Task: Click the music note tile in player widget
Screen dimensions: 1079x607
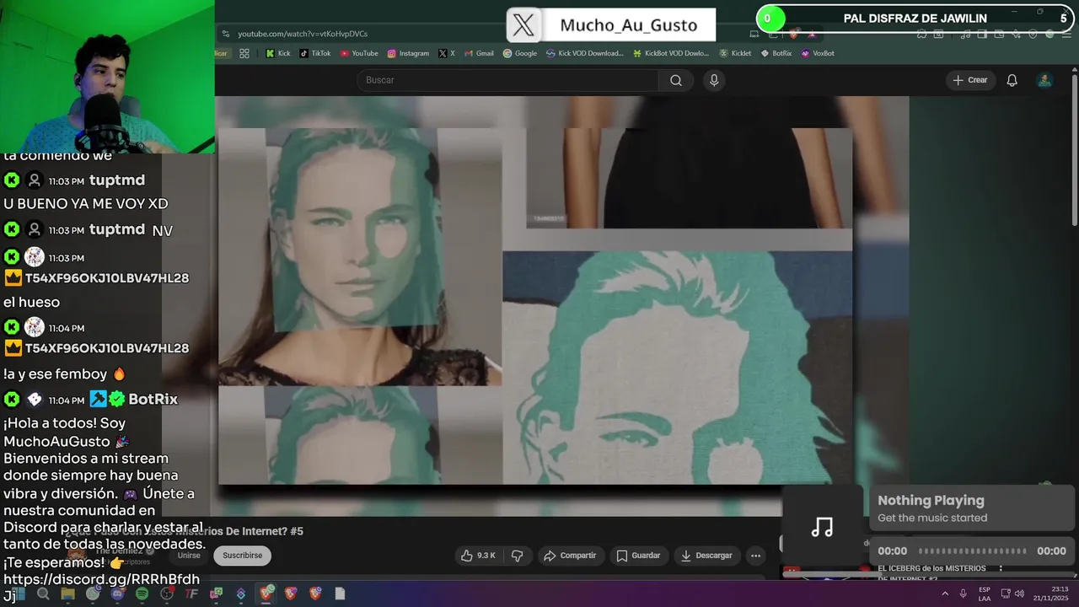Action: point(822,528)
